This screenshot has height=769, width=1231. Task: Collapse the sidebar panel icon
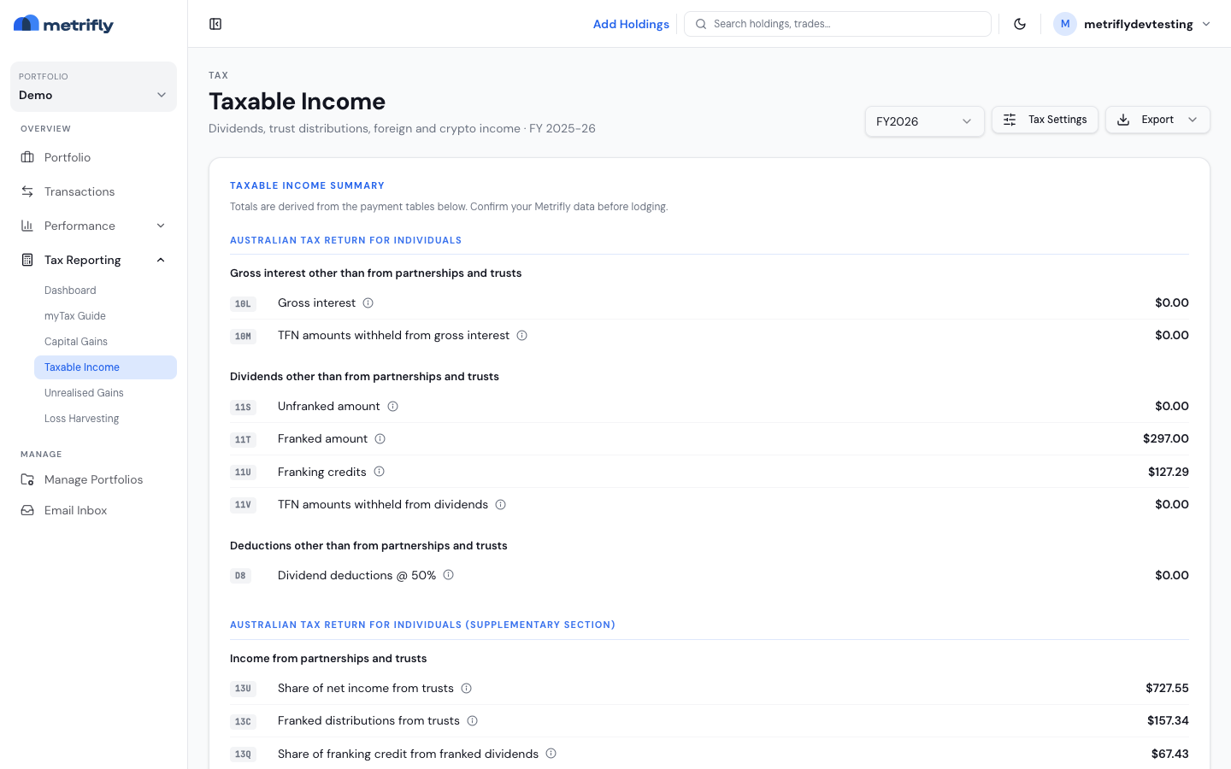coord(215,24)
